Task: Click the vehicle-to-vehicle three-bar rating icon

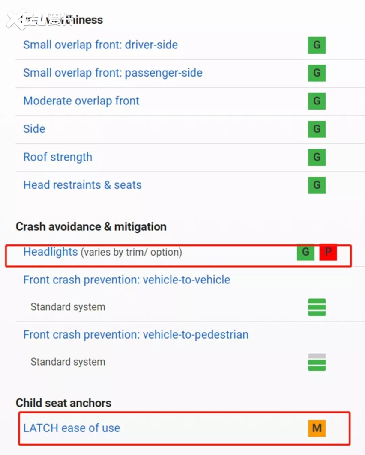Action: coord(317,307)
